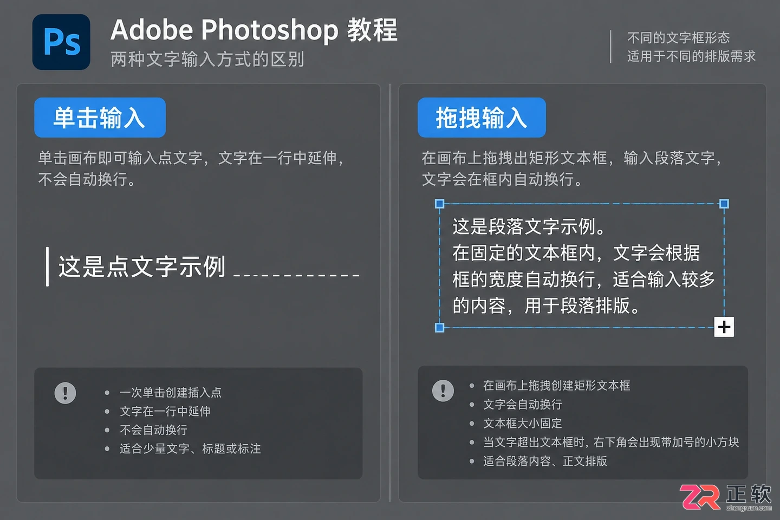780x520 pixels.
Task: Click the line 框的宽度自动换行，适合输入较多
Action: pos(584,279)
